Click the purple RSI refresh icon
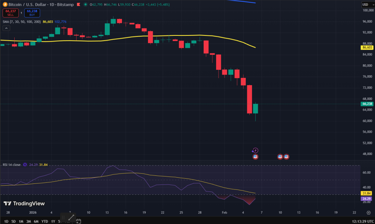 coord(25,164)
